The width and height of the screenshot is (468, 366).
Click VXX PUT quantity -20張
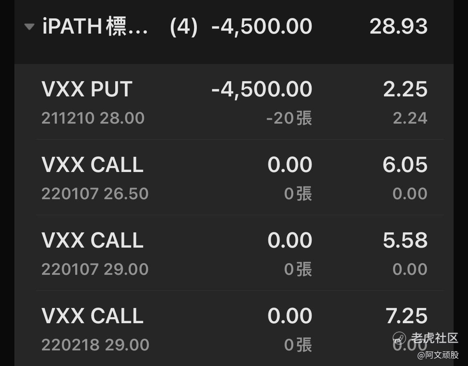click(x=289, y=118)
